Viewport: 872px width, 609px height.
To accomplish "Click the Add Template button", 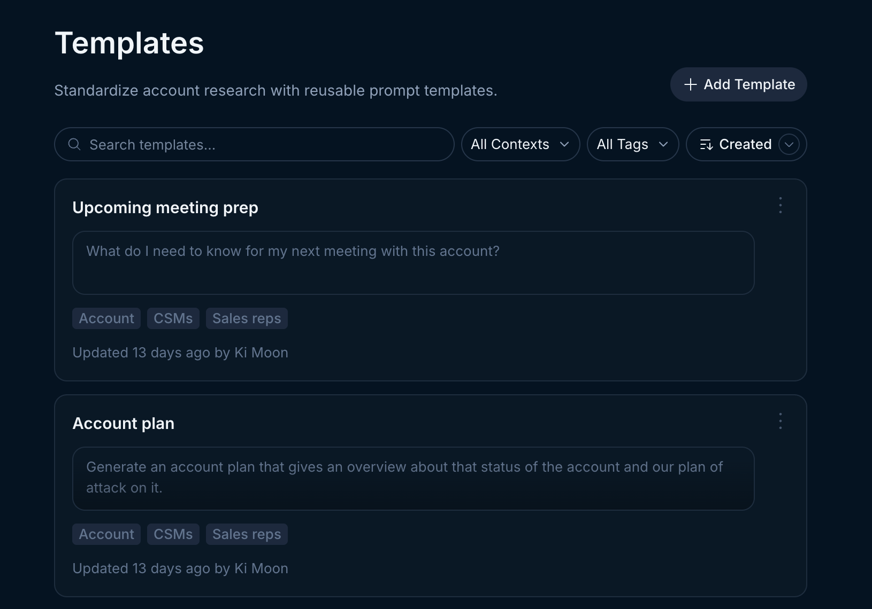I will click(738, 84).
